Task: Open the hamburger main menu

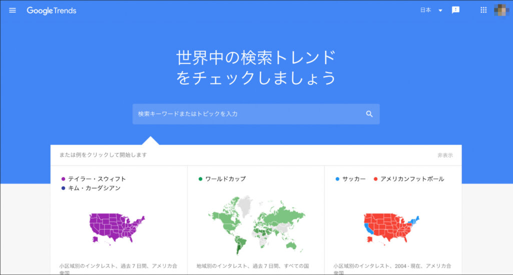Action: (13, 10)
